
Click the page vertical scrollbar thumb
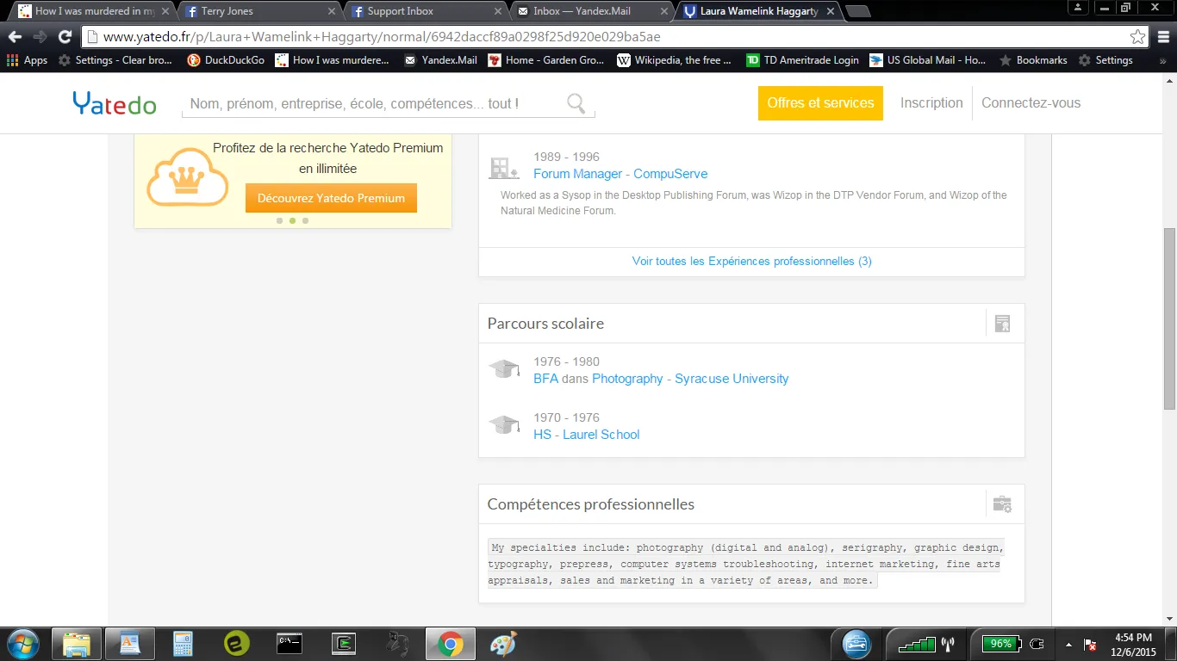click(x=1169, y=318)
